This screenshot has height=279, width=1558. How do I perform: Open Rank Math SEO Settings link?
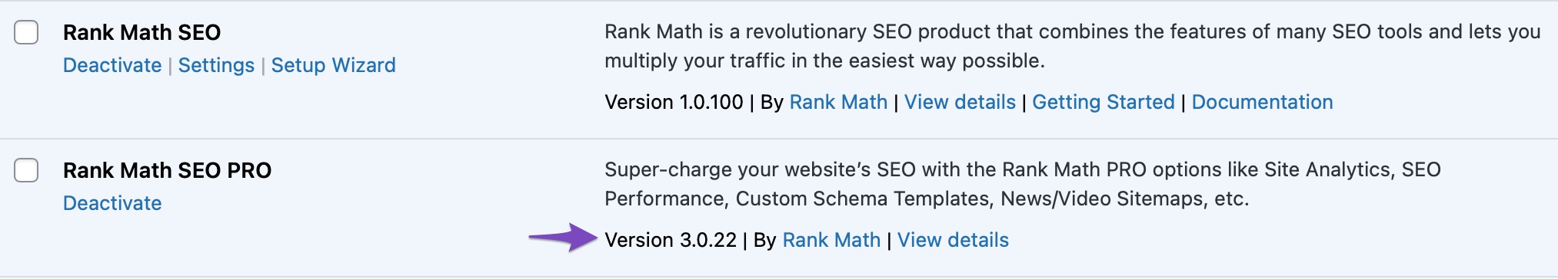[x=216, y=65]
